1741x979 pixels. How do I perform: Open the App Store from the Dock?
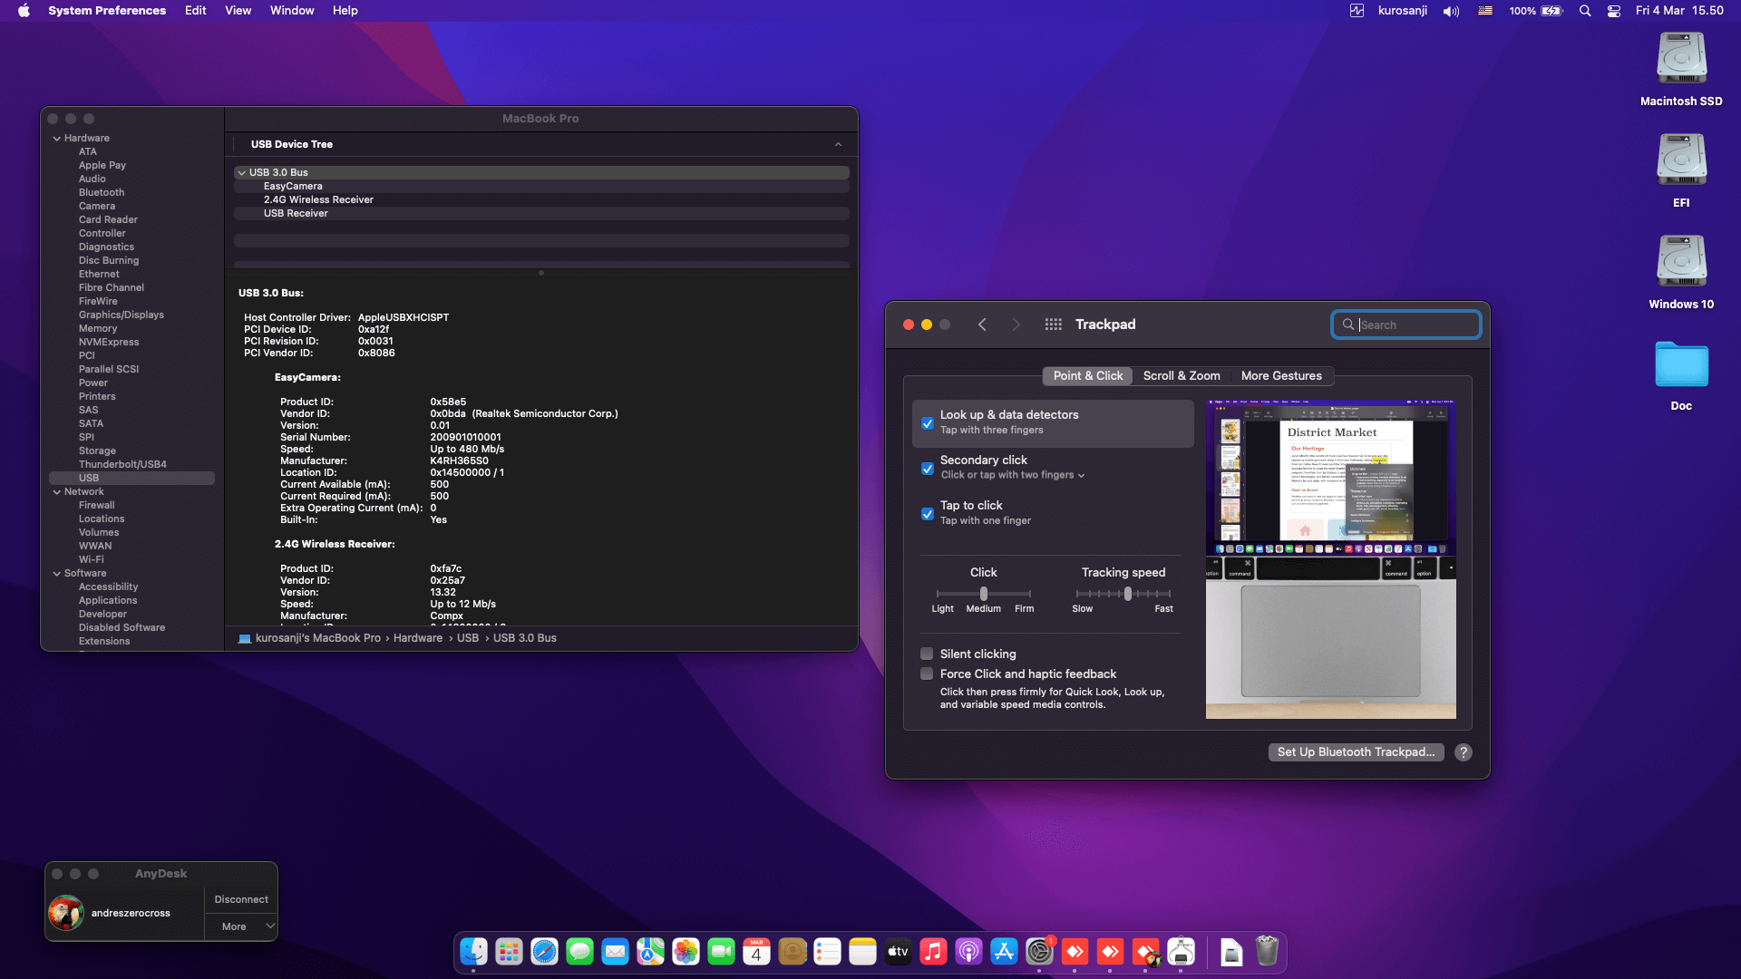(x=1005, y=952)
